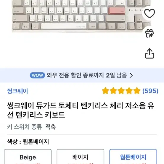Open the gift rocket icon
The width and height of the screenshot is (164, 164).
coord(149,33)
